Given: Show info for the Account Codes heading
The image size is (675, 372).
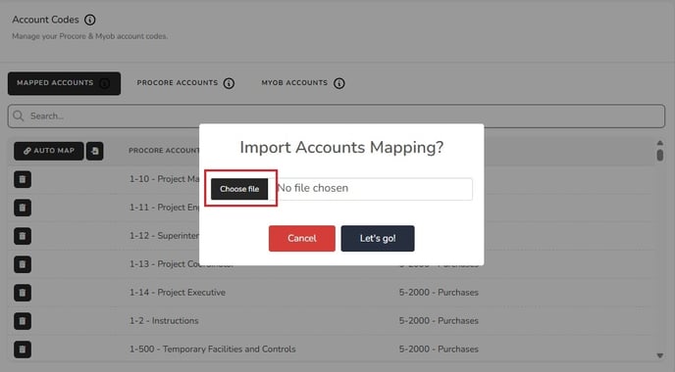Looking at the screenshot, I should click(x=90, y=20).
